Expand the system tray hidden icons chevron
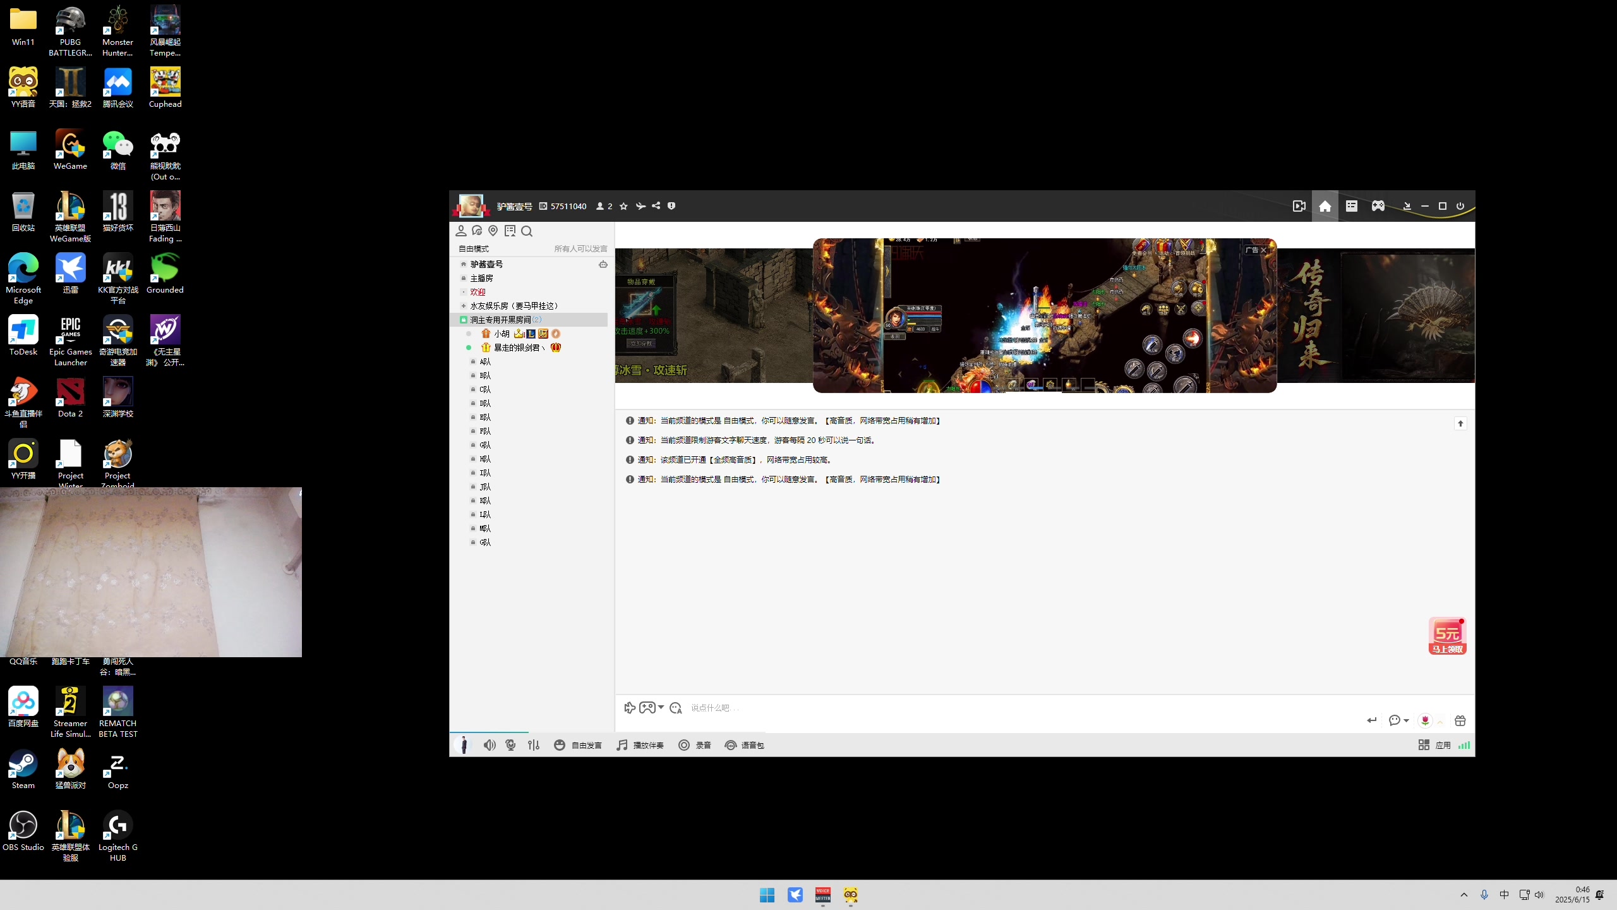This screenshot has height=910, width=1617. tap(1464, 895)
